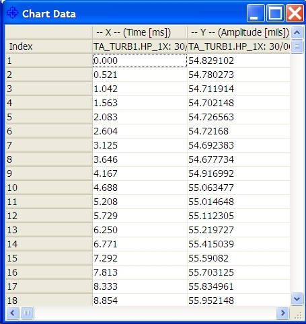Click the vertical scrollbar down arrow
Viewport: 306px width, 324px height.
click(x=297, y=298)
